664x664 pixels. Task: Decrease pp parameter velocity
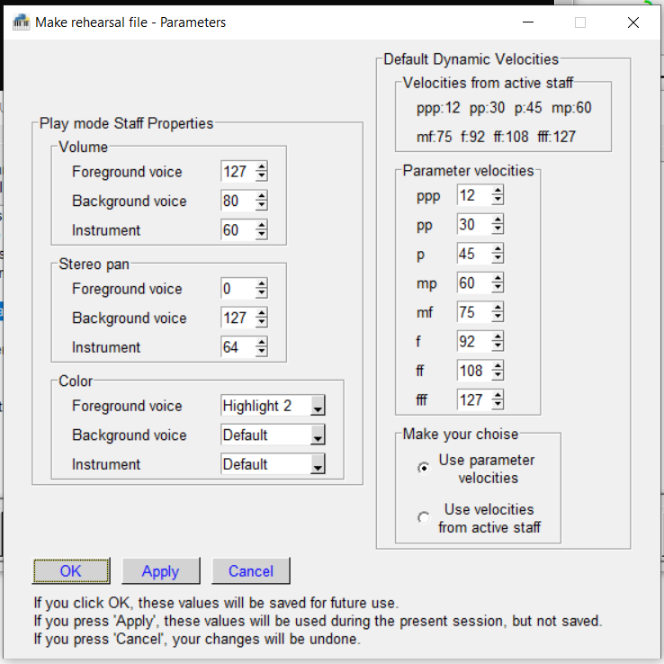click(x=498, y=229)
